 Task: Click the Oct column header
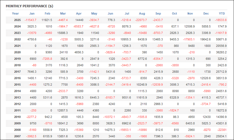coord(174,13)
